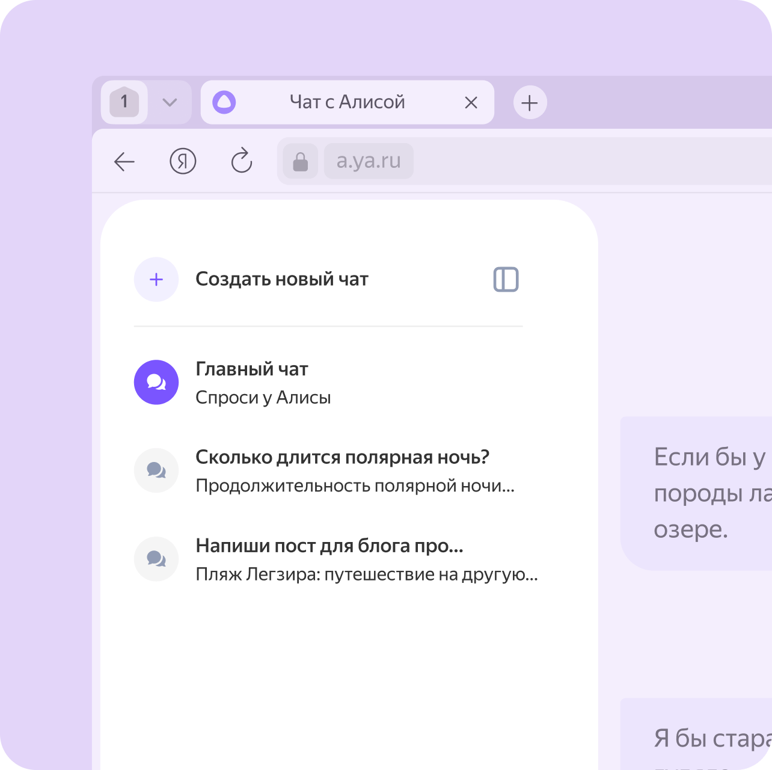Click the a.ya.ru address field
The height and width of the screenshot is (770, 772).
369,161
